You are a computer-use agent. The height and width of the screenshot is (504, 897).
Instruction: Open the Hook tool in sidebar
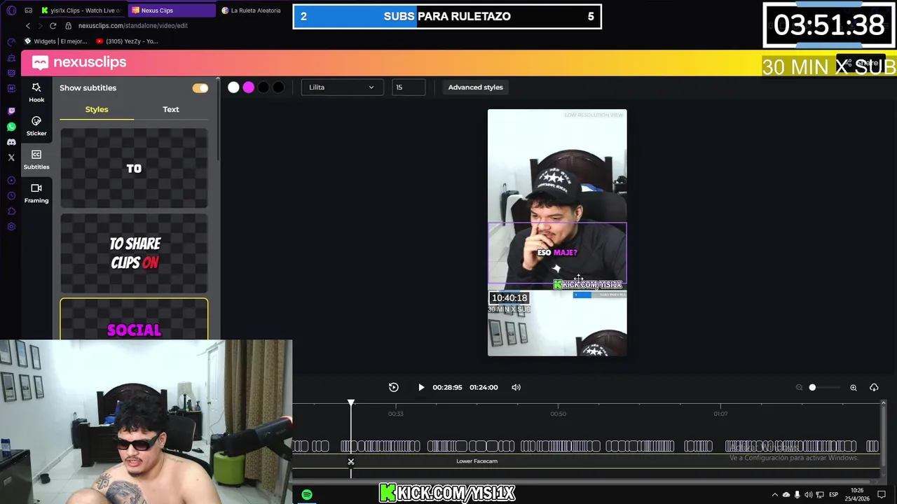(x=36, y=92)
